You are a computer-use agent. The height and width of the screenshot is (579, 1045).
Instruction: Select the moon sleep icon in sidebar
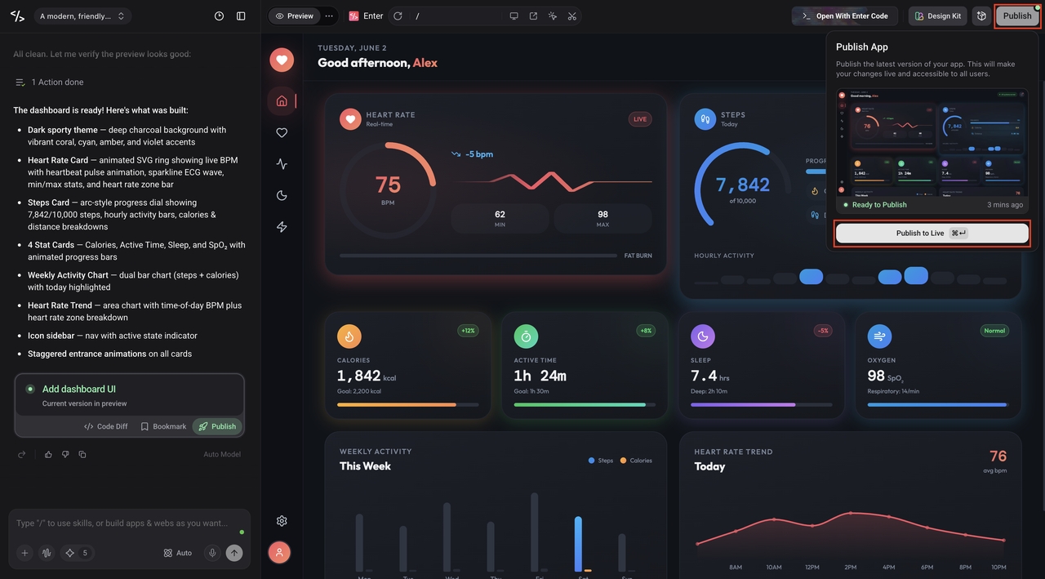pyautogui.click(x=282, y=195)
